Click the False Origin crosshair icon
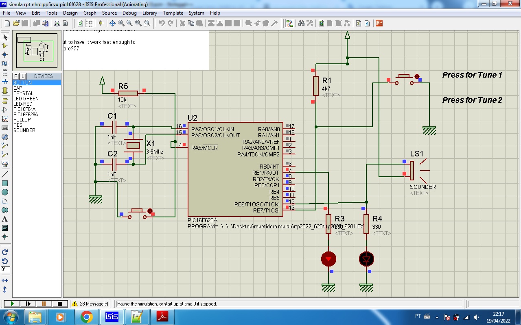The height and width of the screenshot is (325, 521). (x=101, y=23)
